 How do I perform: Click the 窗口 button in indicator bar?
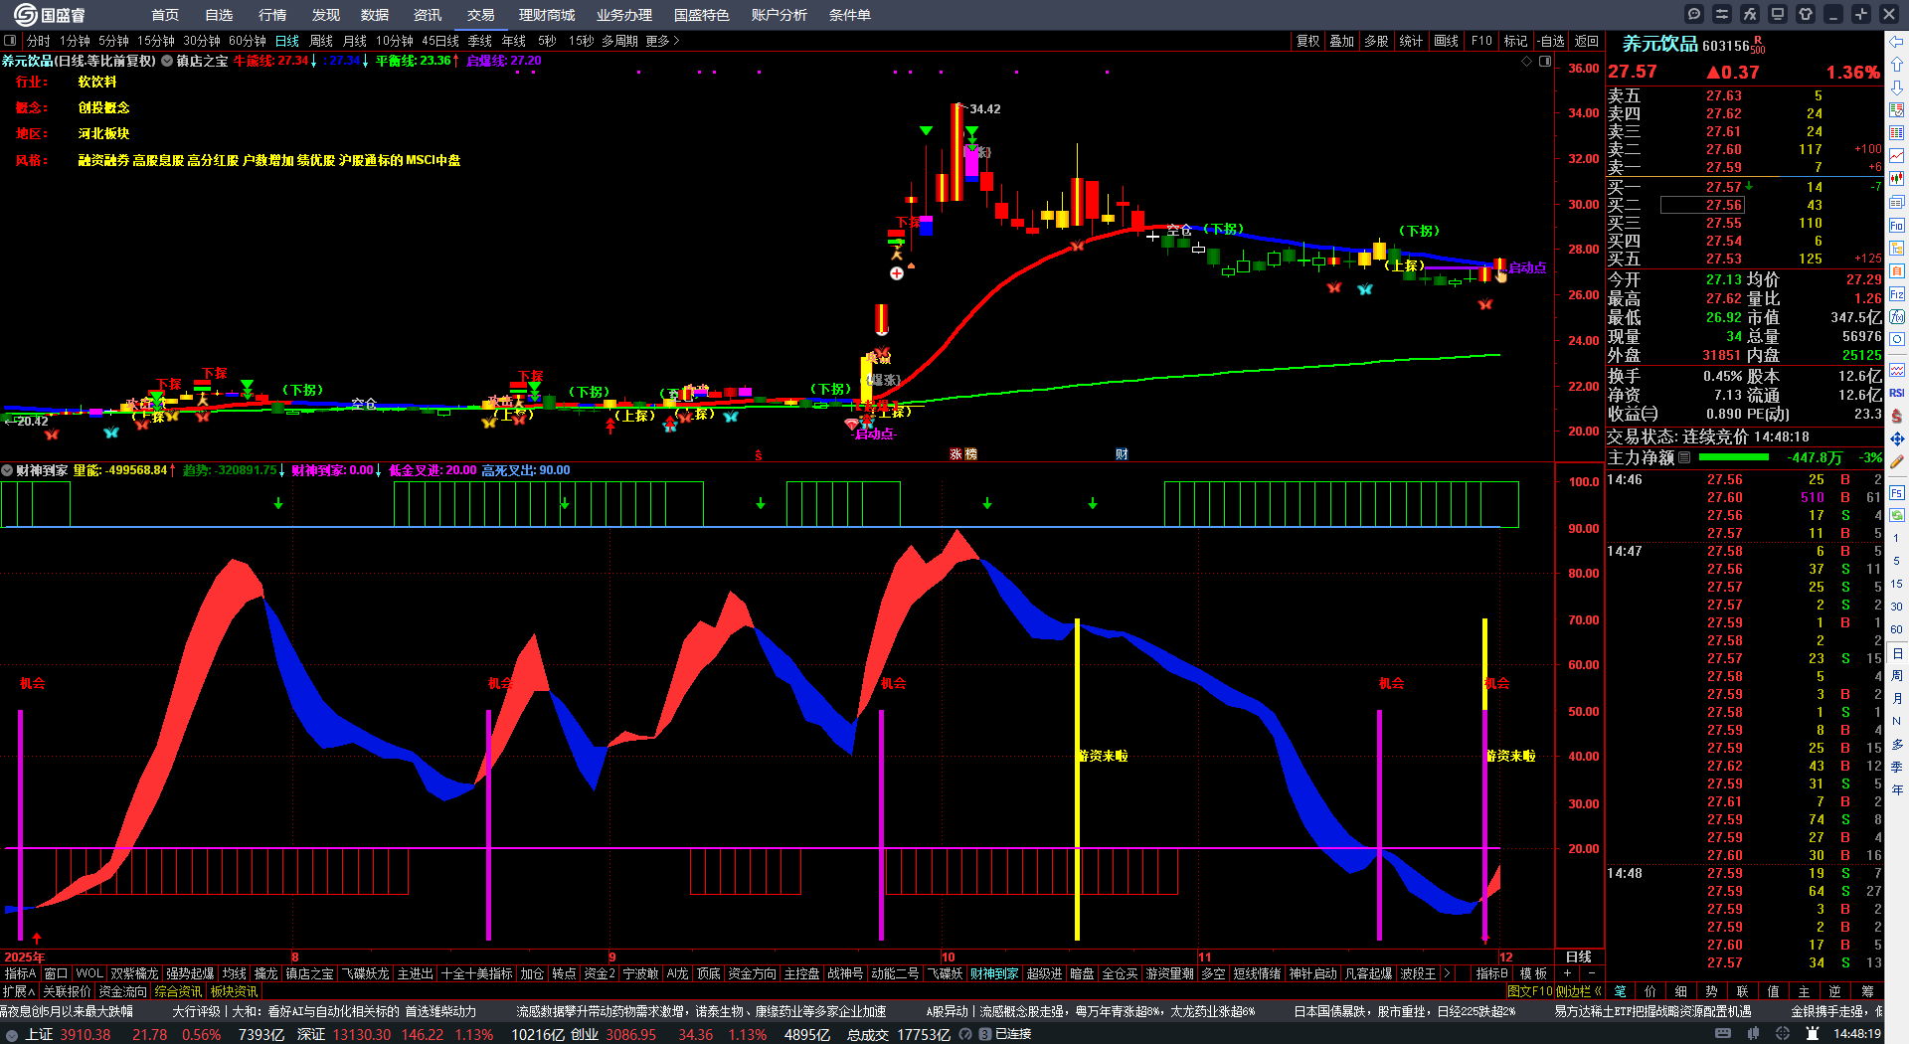tap(56, 973)
